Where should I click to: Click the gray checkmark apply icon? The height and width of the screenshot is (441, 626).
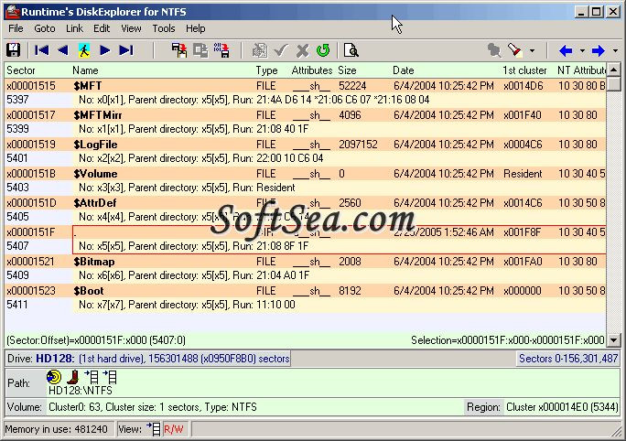(281, 50)
